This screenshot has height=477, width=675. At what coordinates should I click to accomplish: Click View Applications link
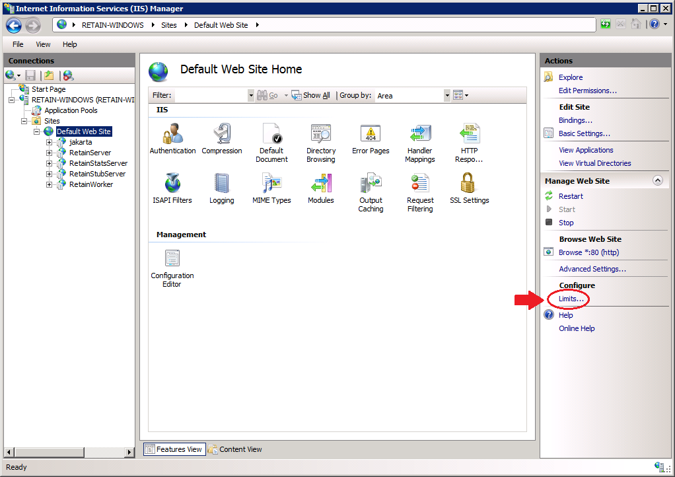coord(586,150)
